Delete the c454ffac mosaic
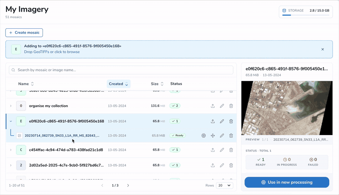Screen dimensions: 339x195 (231, 150)
